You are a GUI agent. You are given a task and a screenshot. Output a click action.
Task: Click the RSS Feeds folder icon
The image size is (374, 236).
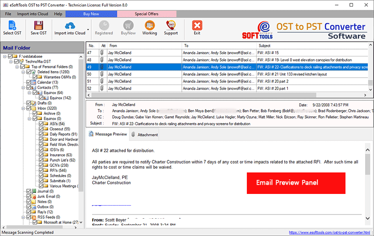coord(34,217)
